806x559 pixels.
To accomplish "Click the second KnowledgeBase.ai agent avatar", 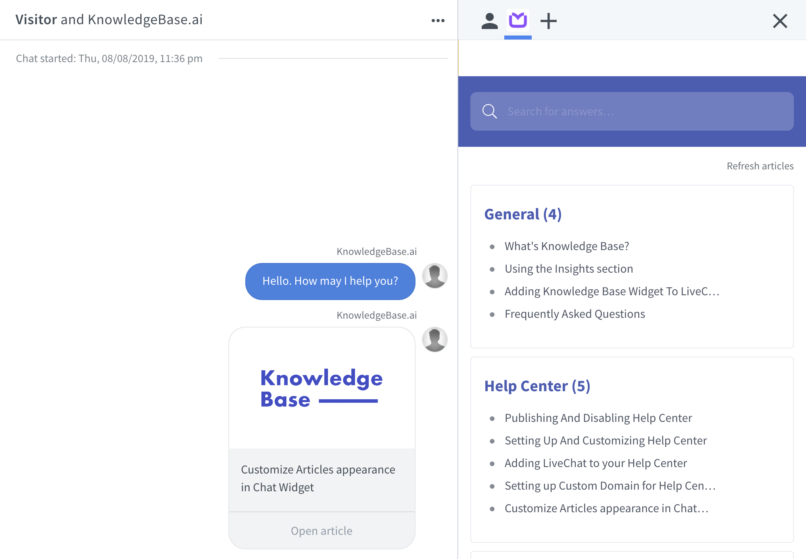I will [435, 338].
